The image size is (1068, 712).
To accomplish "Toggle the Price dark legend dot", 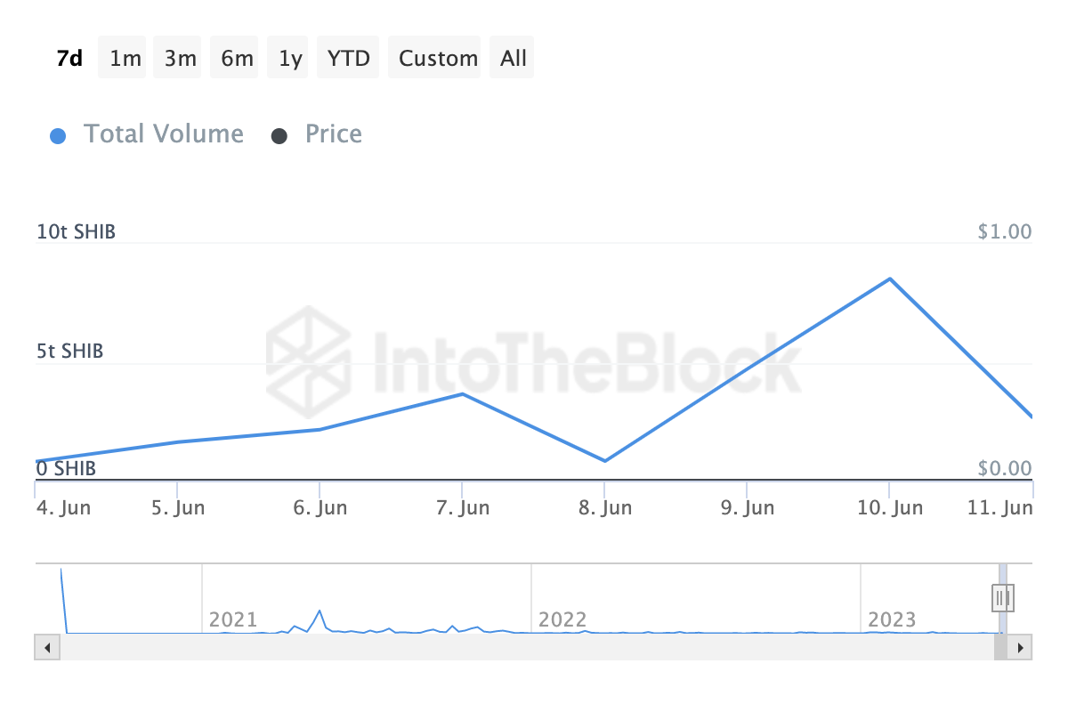I will pyautogui.click(x=279, y=136).
